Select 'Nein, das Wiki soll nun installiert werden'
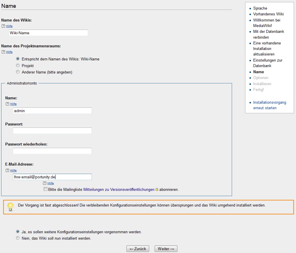Viewport: 296px width, 253px height. [x=18, y=238]
